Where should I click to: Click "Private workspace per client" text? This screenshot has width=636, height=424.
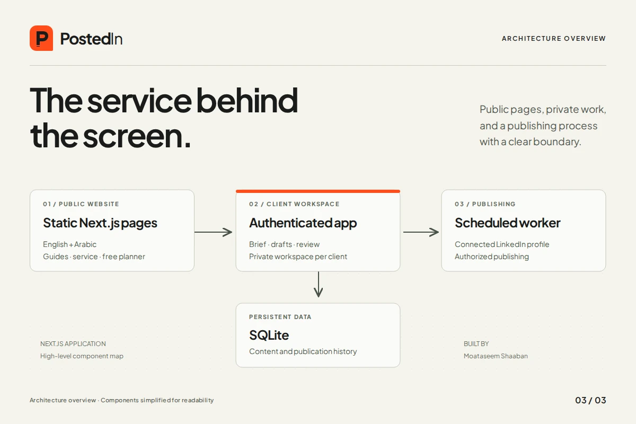pyautogui.click(x=298, y=257)
